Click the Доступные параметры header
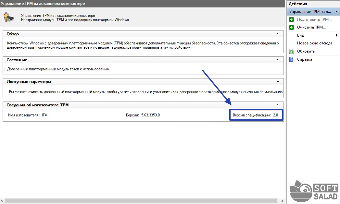Screen dimensions: 340x204 point(143,82)
